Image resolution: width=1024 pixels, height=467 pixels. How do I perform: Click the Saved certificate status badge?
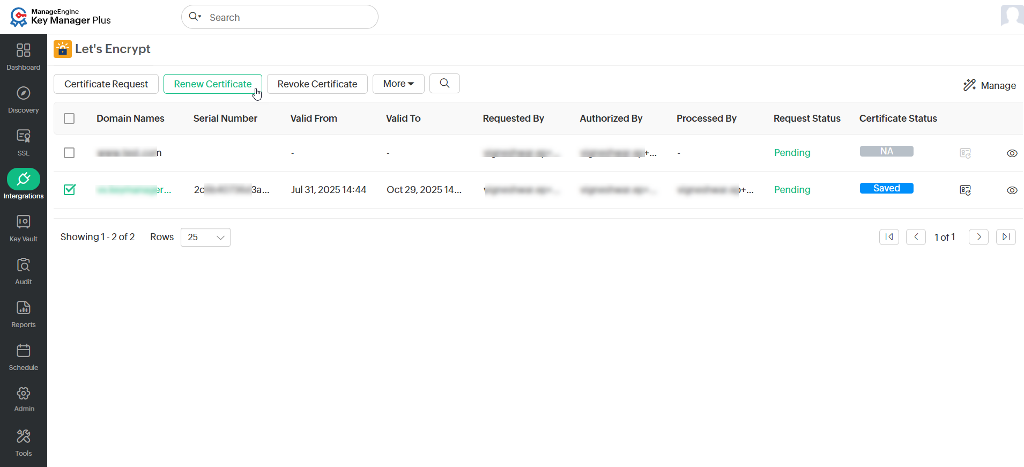click(886, 188)
